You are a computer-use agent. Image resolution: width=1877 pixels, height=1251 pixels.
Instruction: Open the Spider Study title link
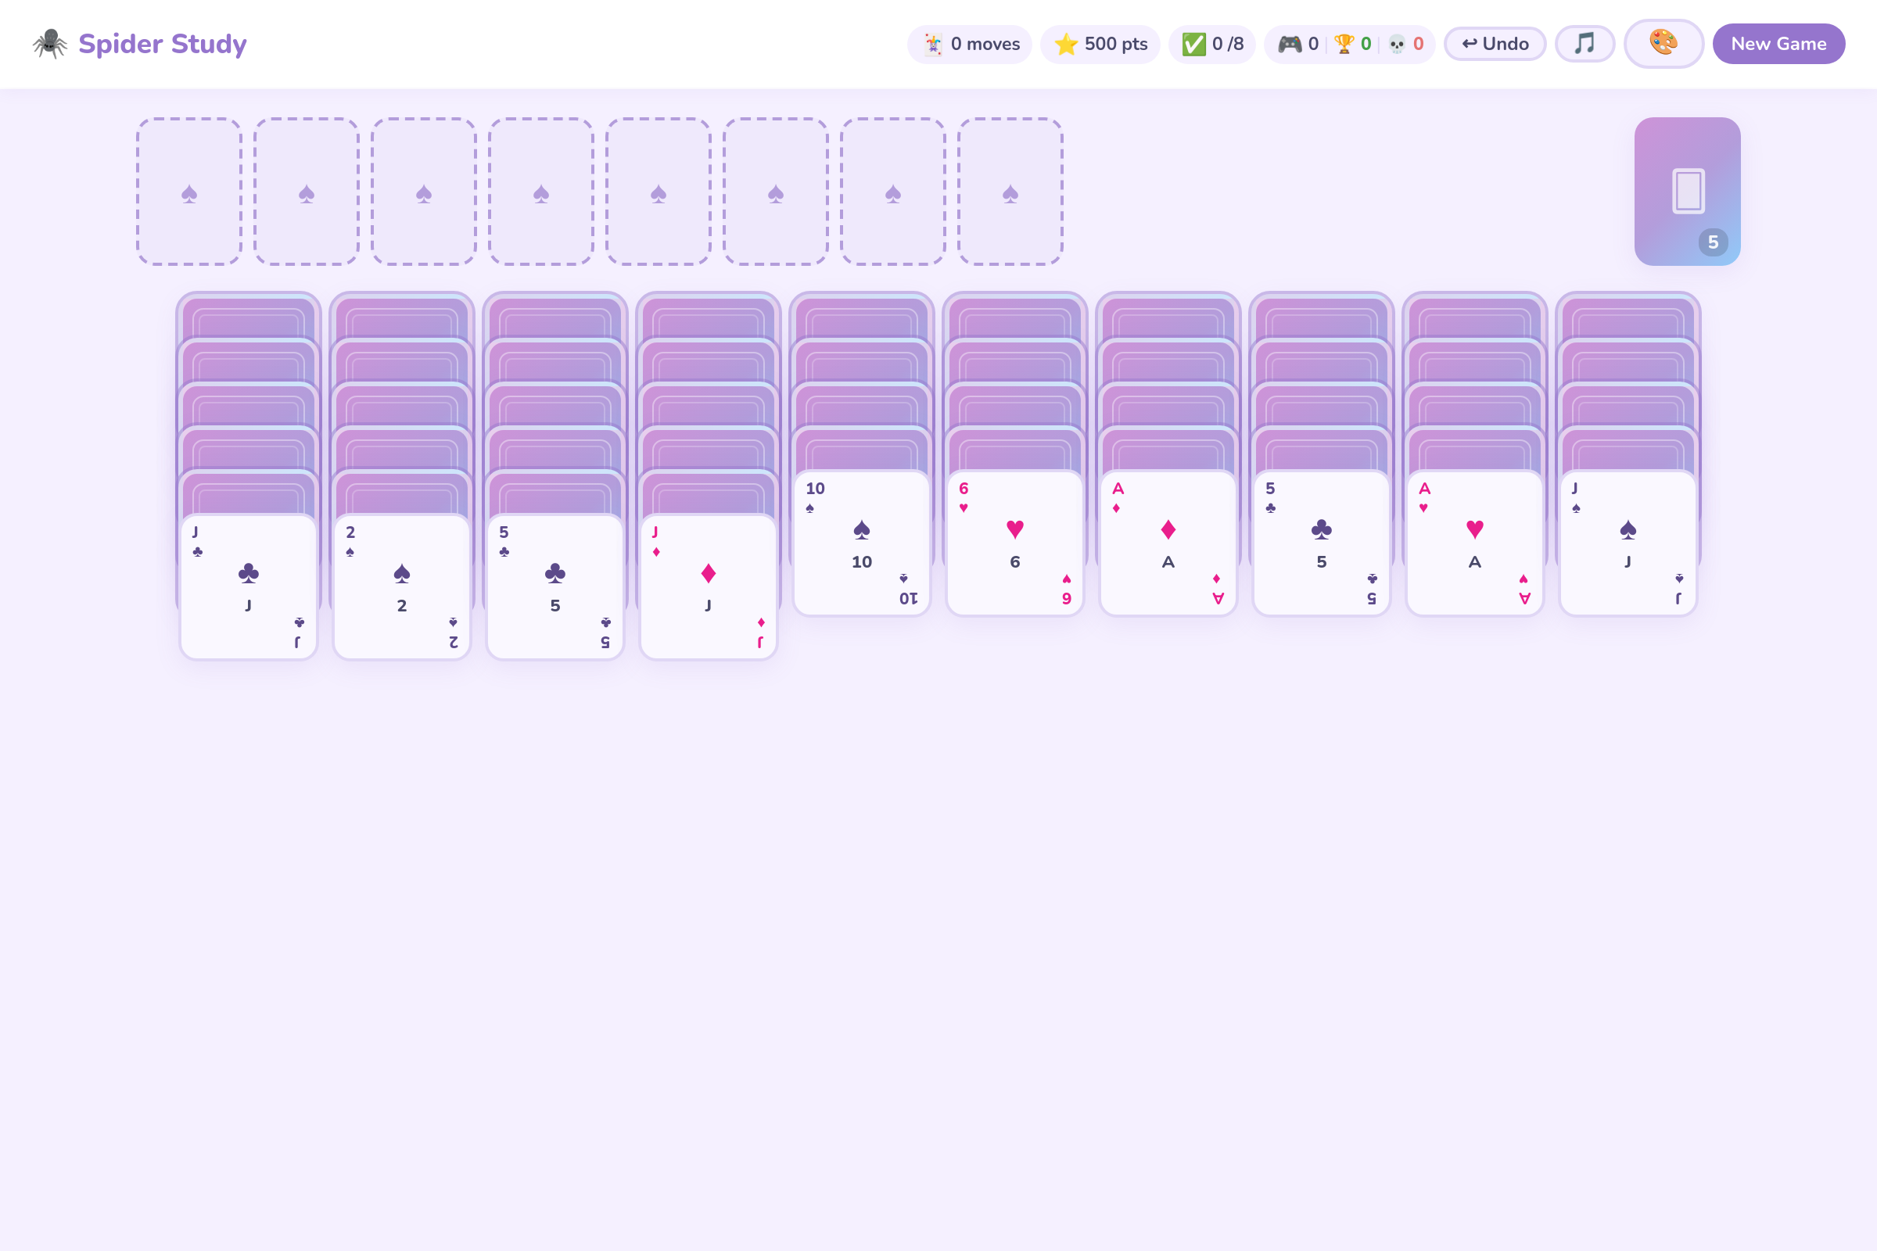[162, 44]
